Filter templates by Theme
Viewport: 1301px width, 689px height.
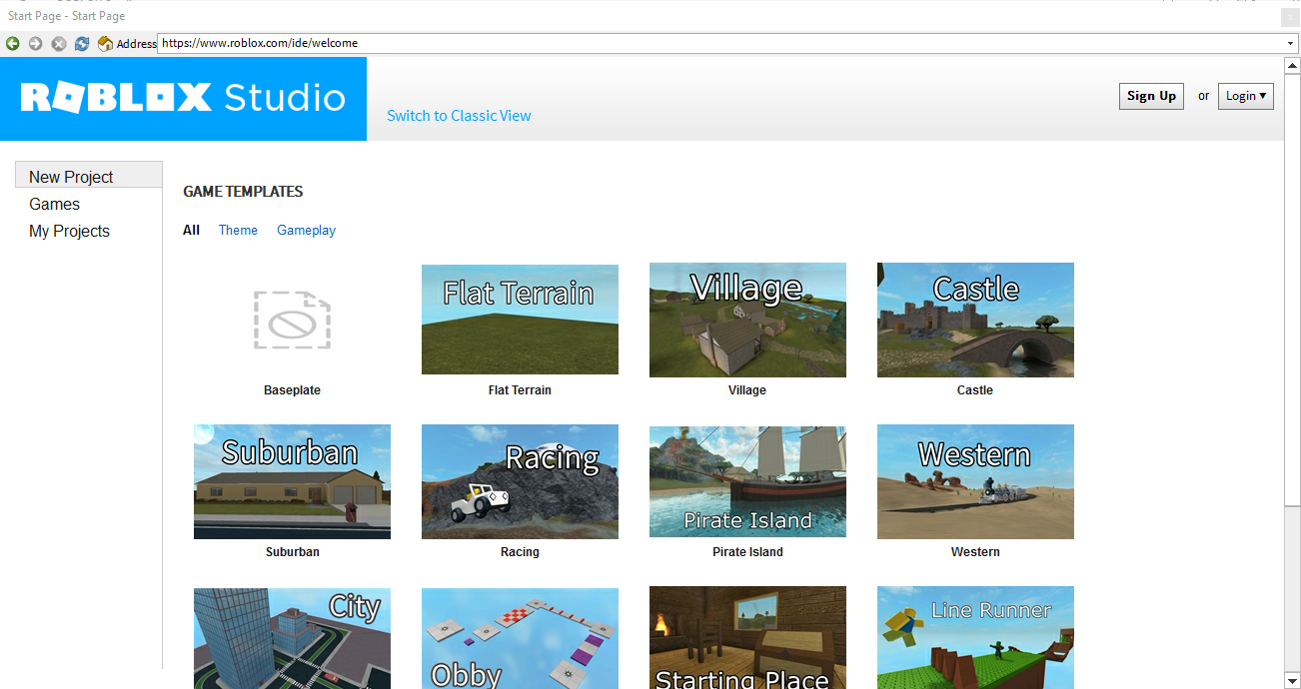click(238, 230)
